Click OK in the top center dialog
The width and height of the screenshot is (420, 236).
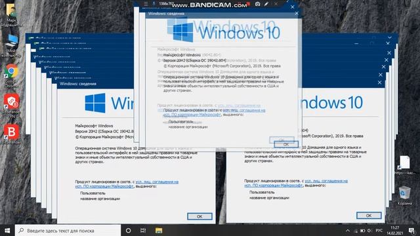286,144
